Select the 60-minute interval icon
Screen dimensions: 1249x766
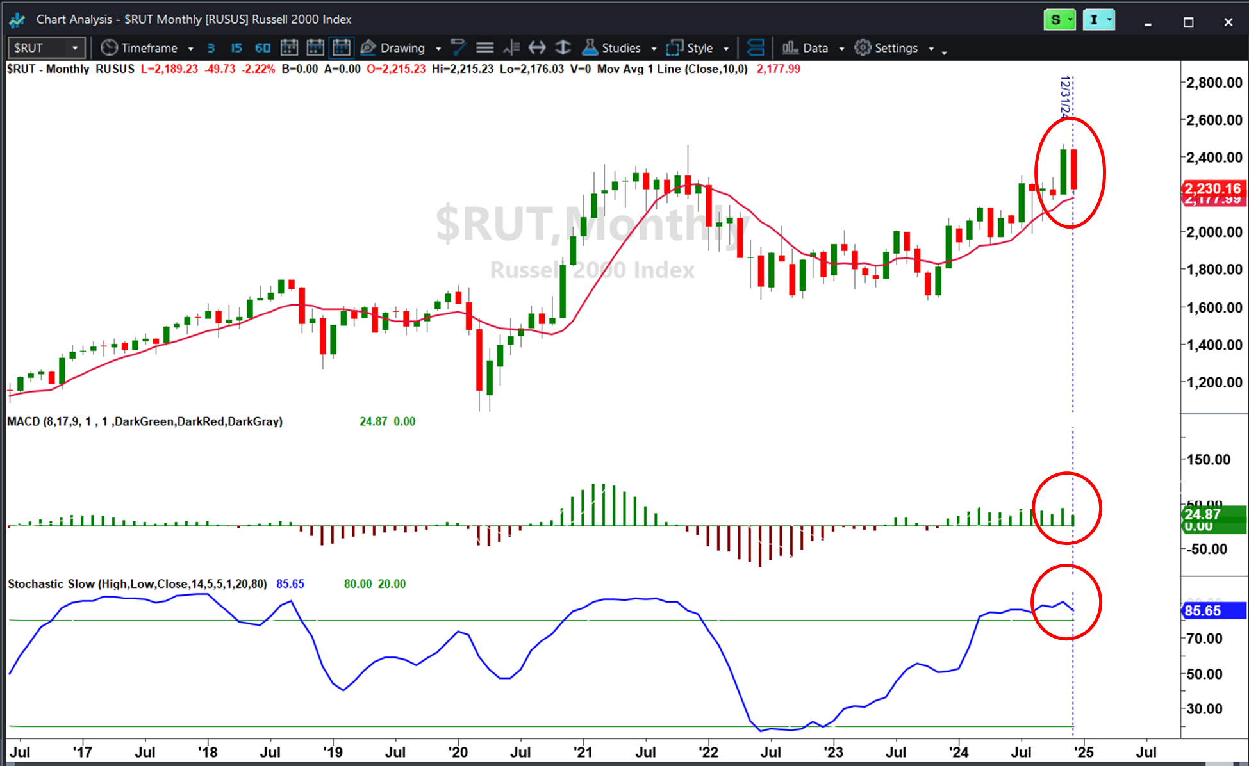point(263,48)
